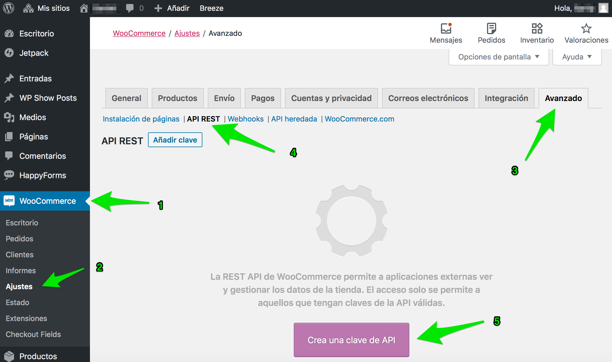Click the WordPress logo icon
Screen dimensions: 612x362
click(9, 8)
